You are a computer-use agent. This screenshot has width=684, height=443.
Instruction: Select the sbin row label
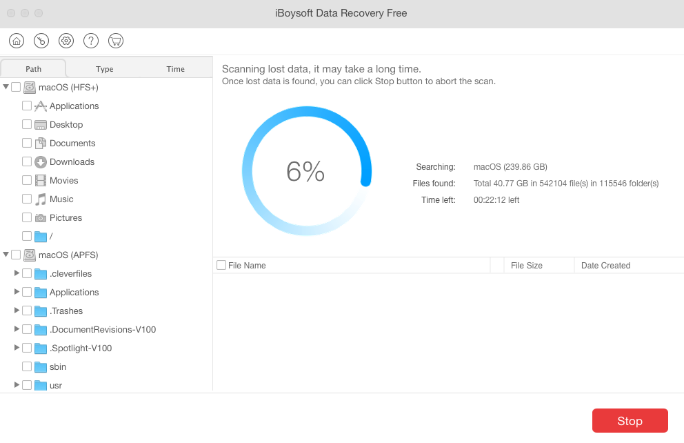[x=58, y=366]
